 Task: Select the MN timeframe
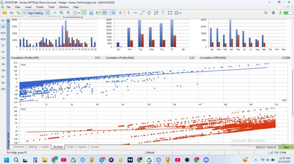[x=3, y=89]
